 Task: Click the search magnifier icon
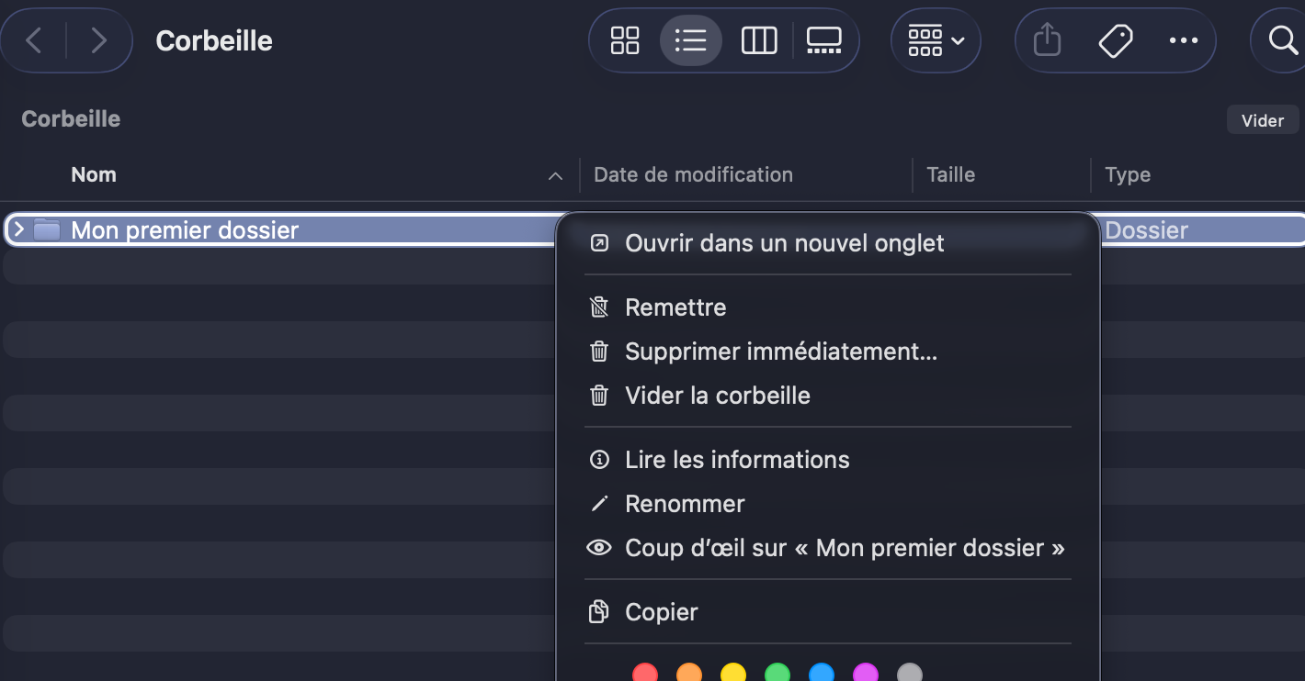(1282, 40)
